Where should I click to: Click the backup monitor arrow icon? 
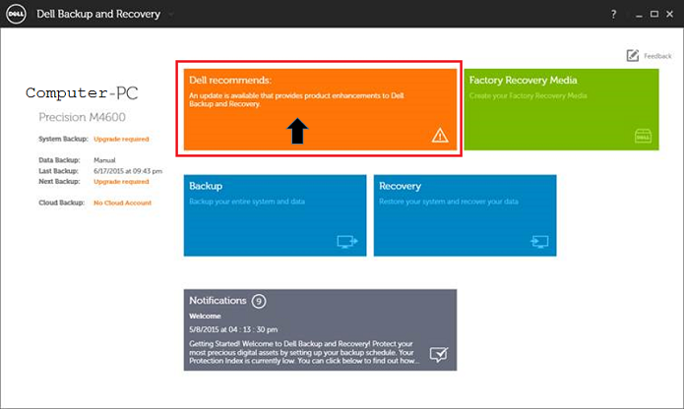tap(346, 240)
